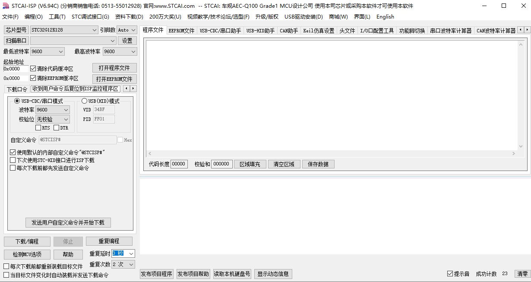The height and width of the screenshot is (282, 531).
Task: Click the 区域填充 button
Action: [250, 164]
